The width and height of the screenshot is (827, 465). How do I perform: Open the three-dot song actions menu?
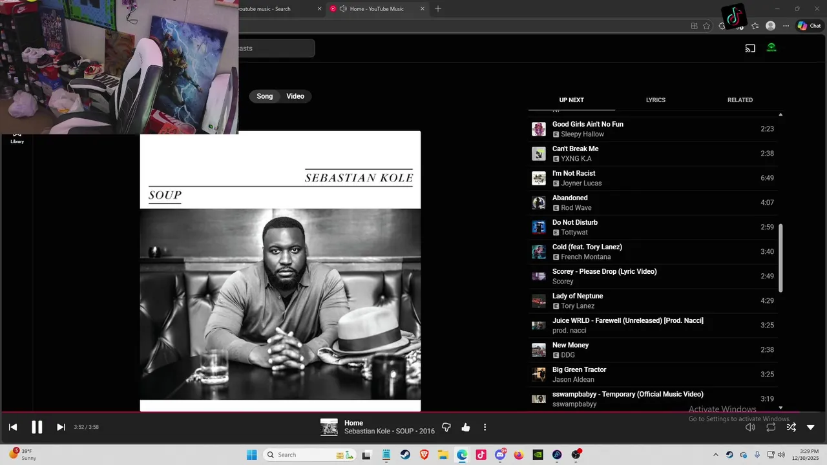pos(485,427)
